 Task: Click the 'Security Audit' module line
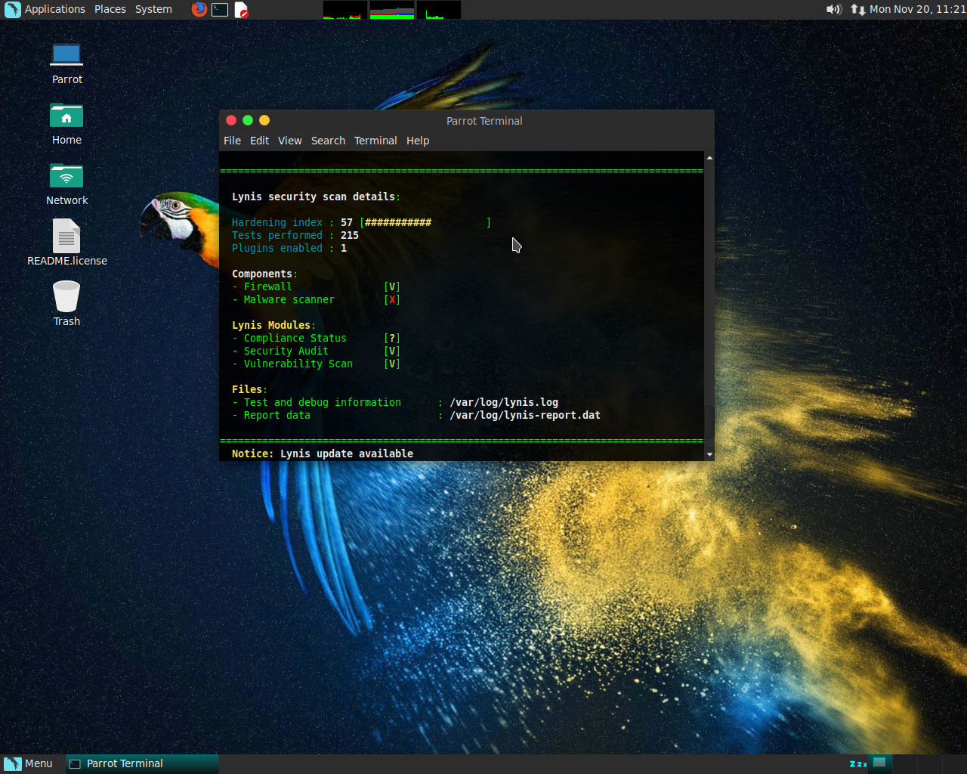(316, 351)
